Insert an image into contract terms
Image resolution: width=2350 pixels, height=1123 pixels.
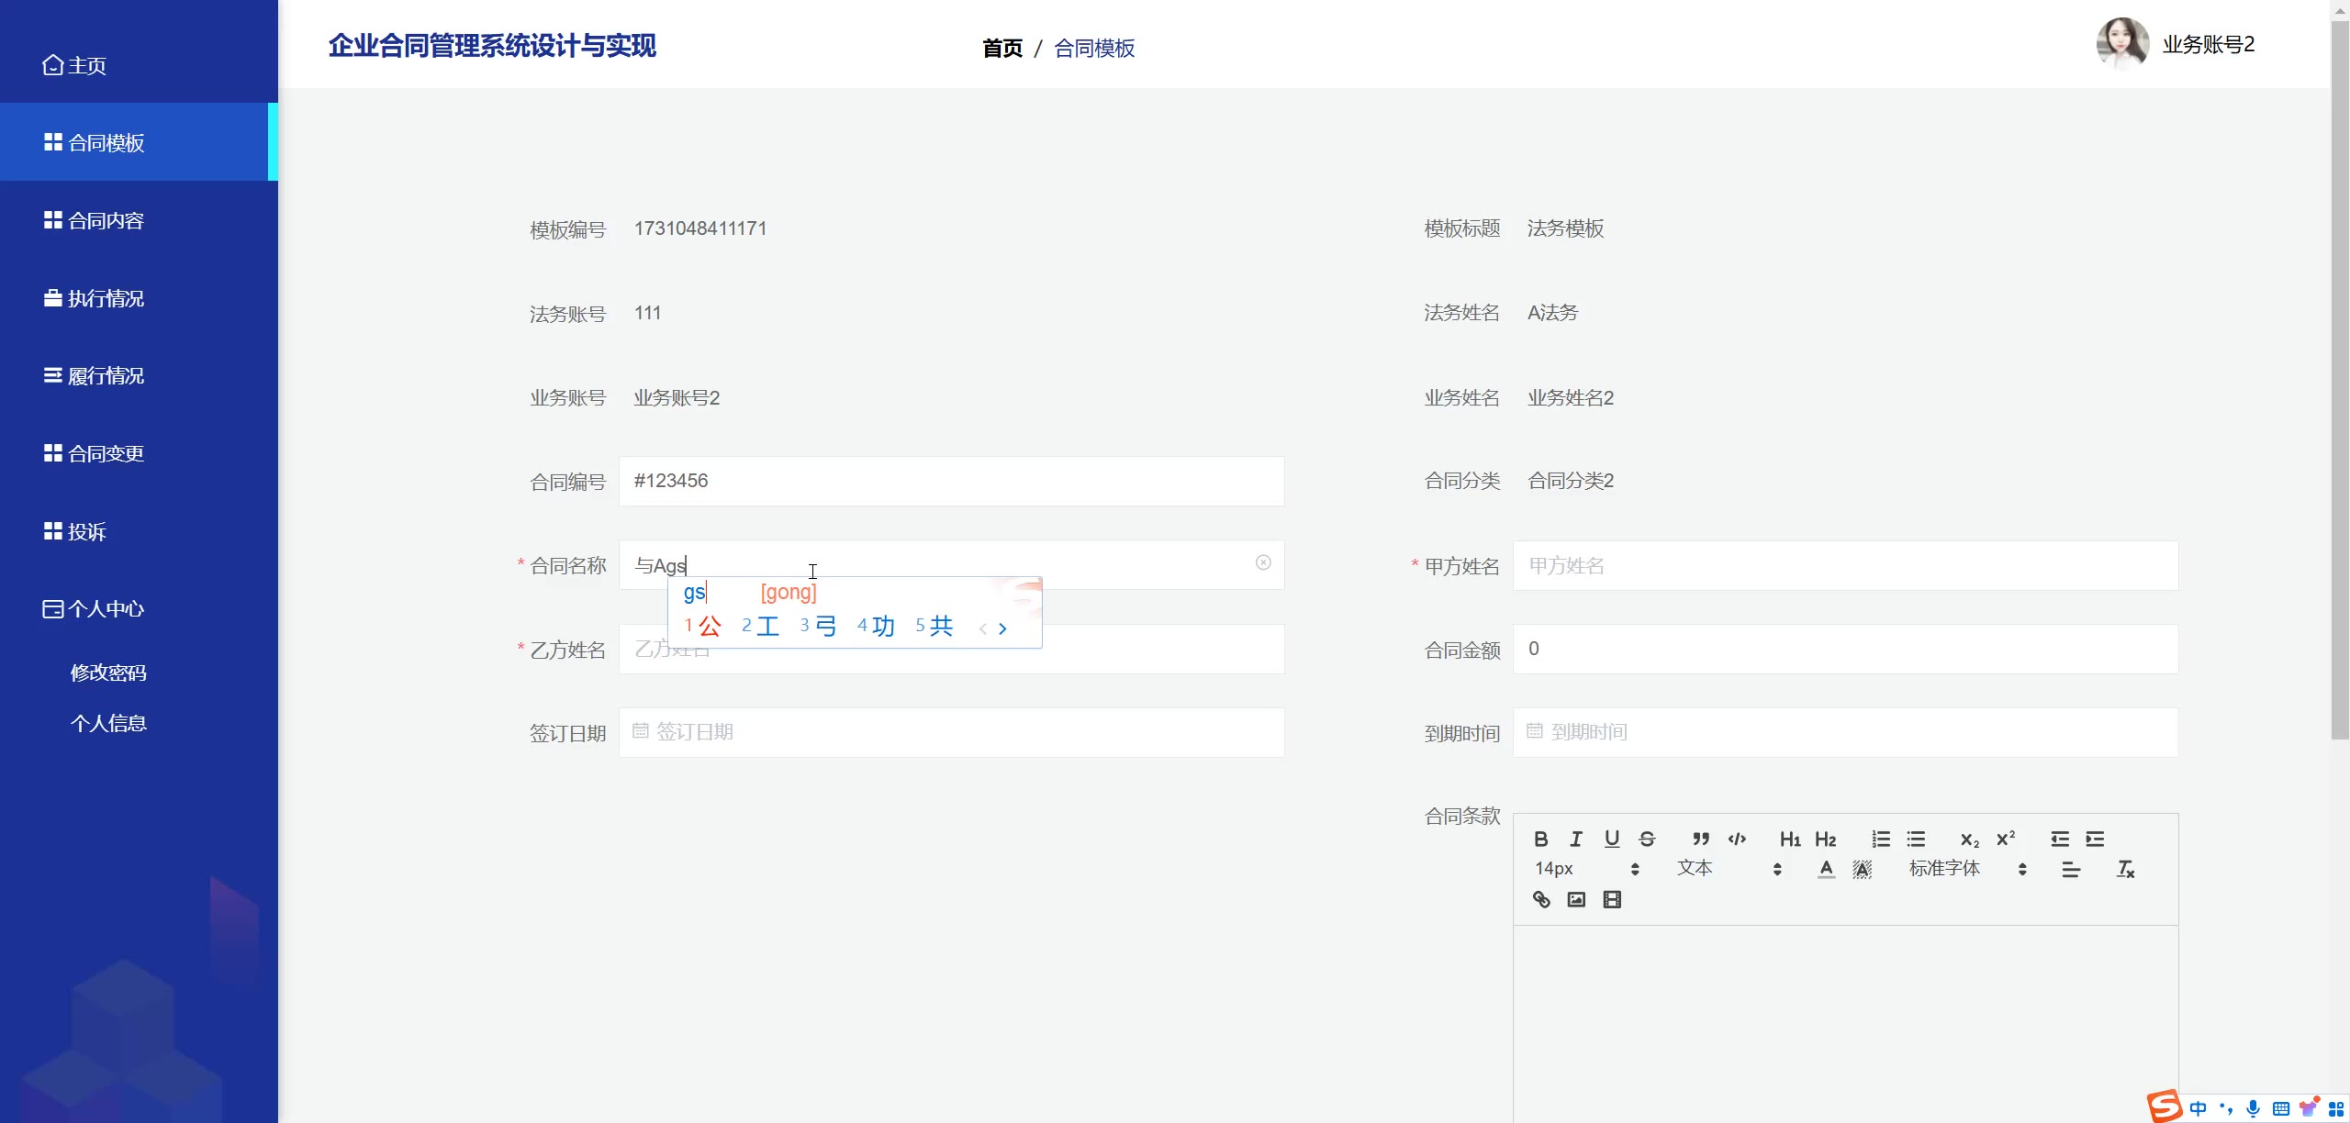[1576, 899]
